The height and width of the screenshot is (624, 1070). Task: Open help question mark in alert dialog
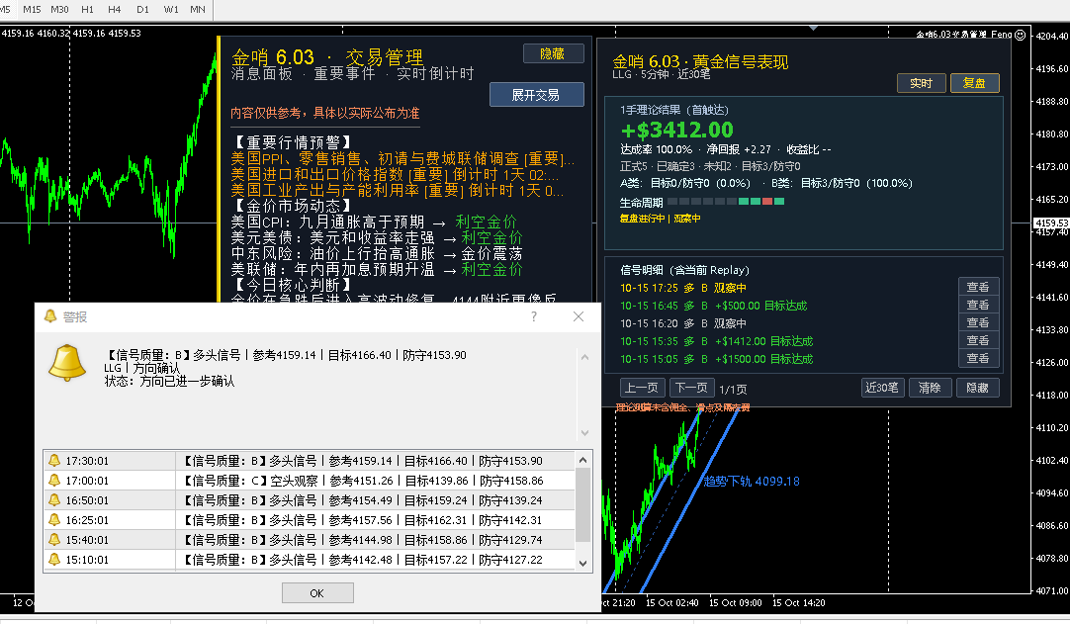click(534, 316)
